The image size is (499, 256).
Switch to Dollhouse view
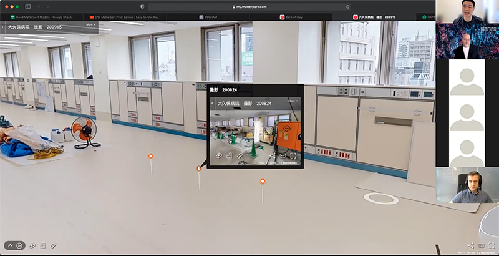[32, 245]
